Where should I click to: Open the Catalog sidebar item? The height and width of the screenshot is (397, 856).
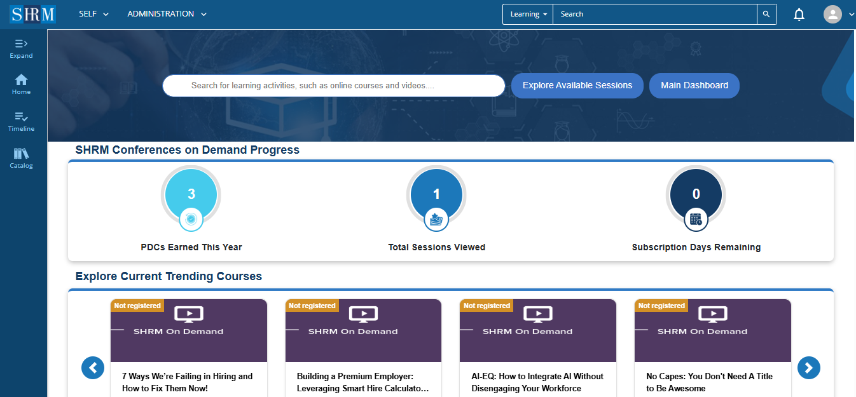pos(21,158)
